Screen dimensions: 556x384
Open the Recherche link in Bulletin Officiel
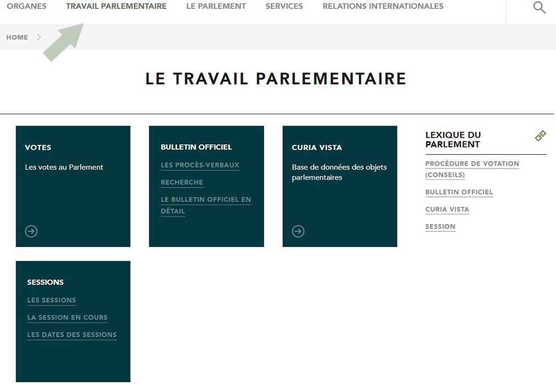pos(182,182)
